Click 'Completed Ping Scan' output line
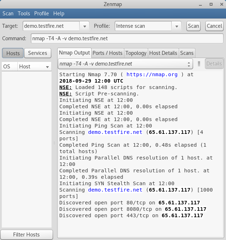The image size is (226, 240). tap(133, 148)
